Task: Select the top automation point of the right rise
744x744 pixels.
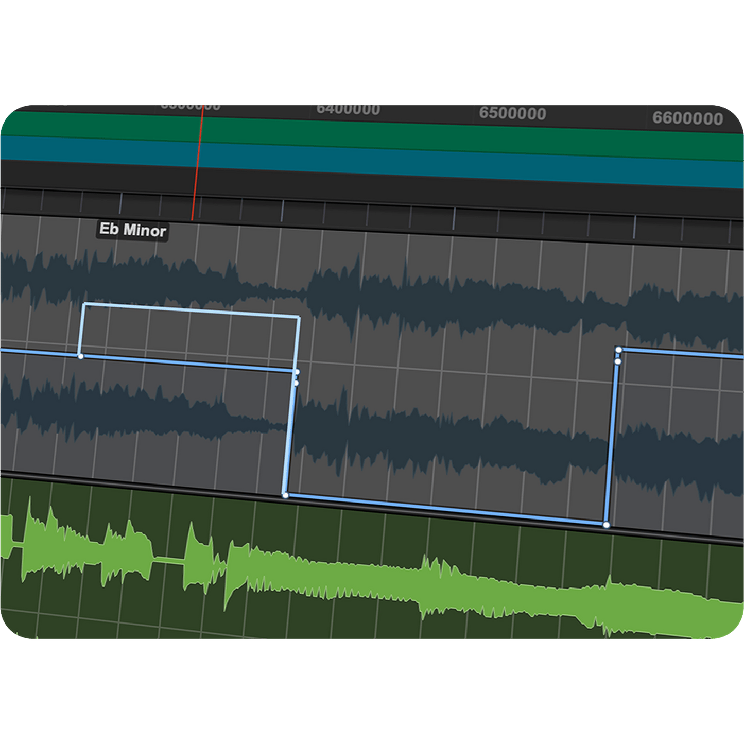Action: point(618,350)
